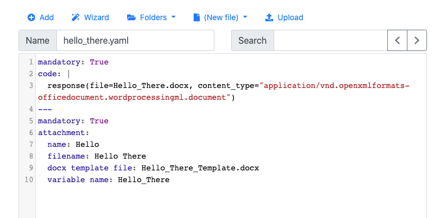Click line number 8 in the gutter

pos(31,156)
